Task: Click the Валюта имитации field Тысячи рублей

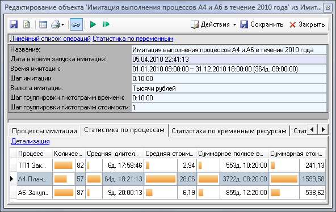Action: (x=229, y=88)
